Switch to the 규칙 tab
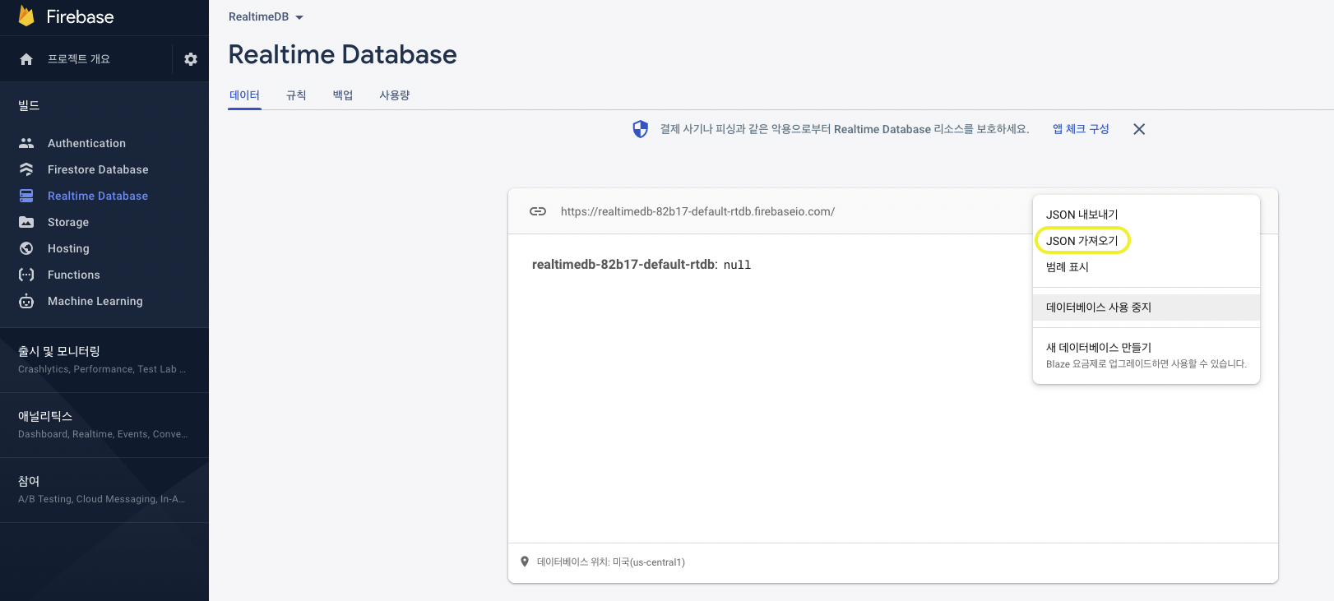Screen dimensions: 1334x601 (x=296, y=95)
